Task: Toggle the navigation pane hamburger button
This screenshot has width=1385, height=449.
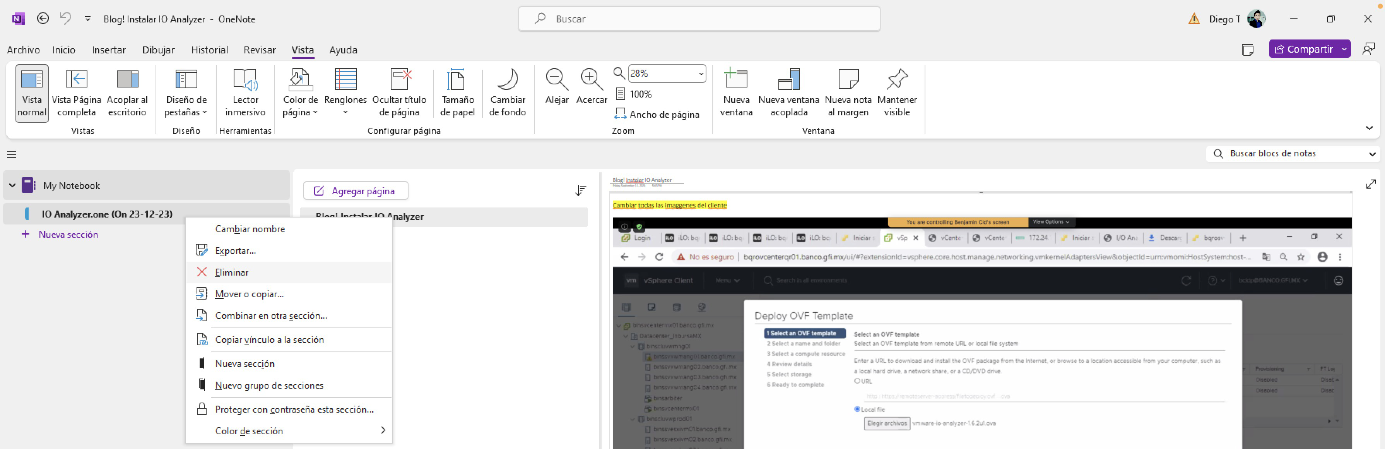Action: click(x=12, y=155)
